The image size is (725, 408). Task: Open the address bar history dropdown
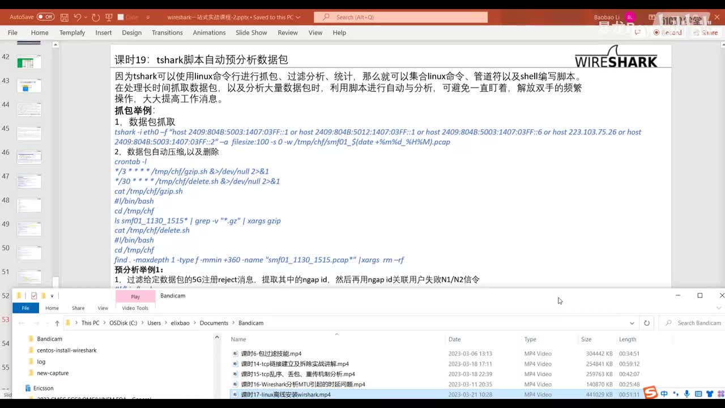632,323
